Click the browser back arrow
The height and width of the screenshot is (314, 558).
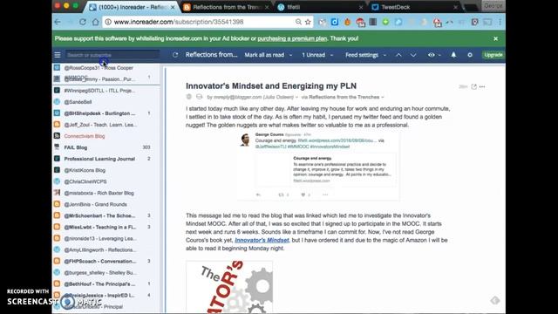point(58,22)
